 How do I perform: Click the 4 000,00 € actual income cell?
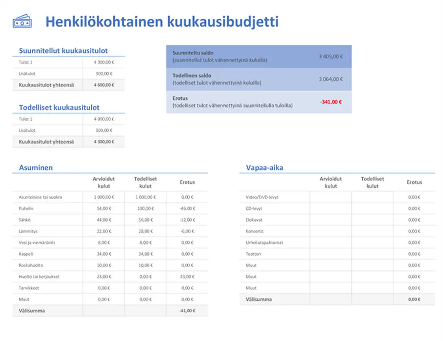104,119
